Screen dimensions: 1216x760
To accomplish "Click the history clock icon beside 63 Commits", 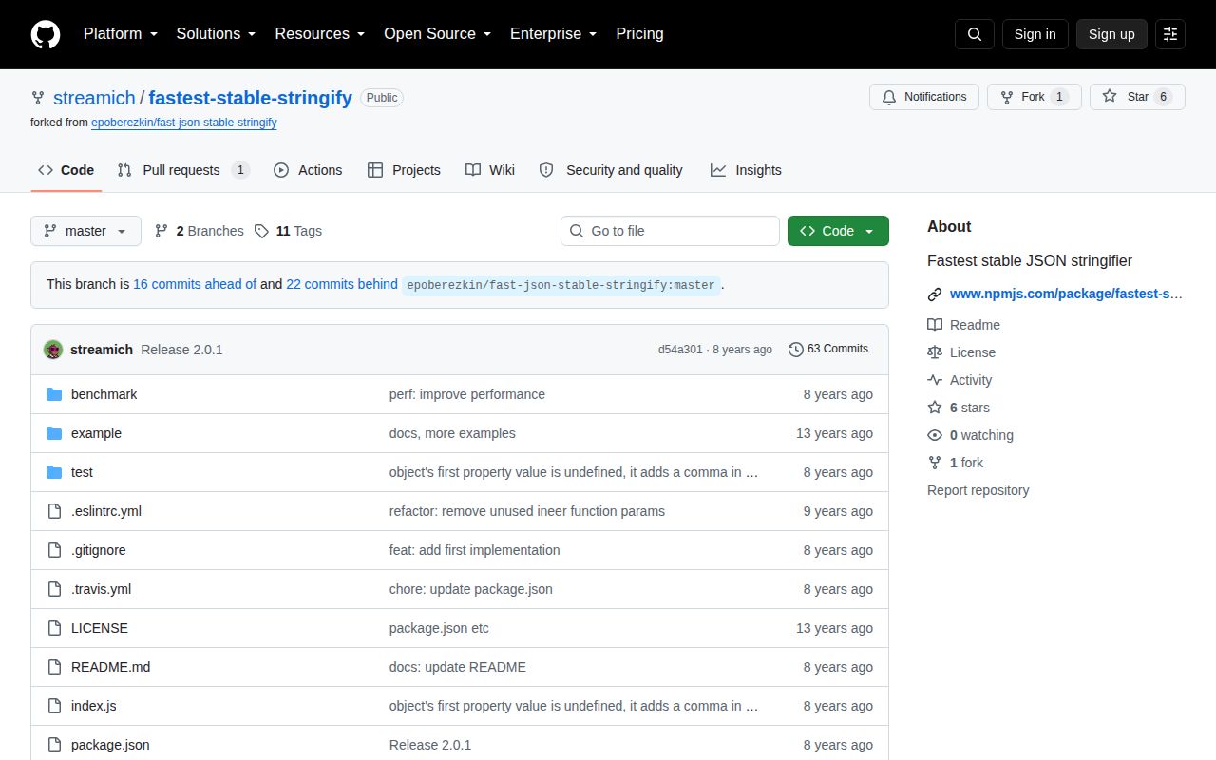I will pyautogui.click(x=796, y=350).
